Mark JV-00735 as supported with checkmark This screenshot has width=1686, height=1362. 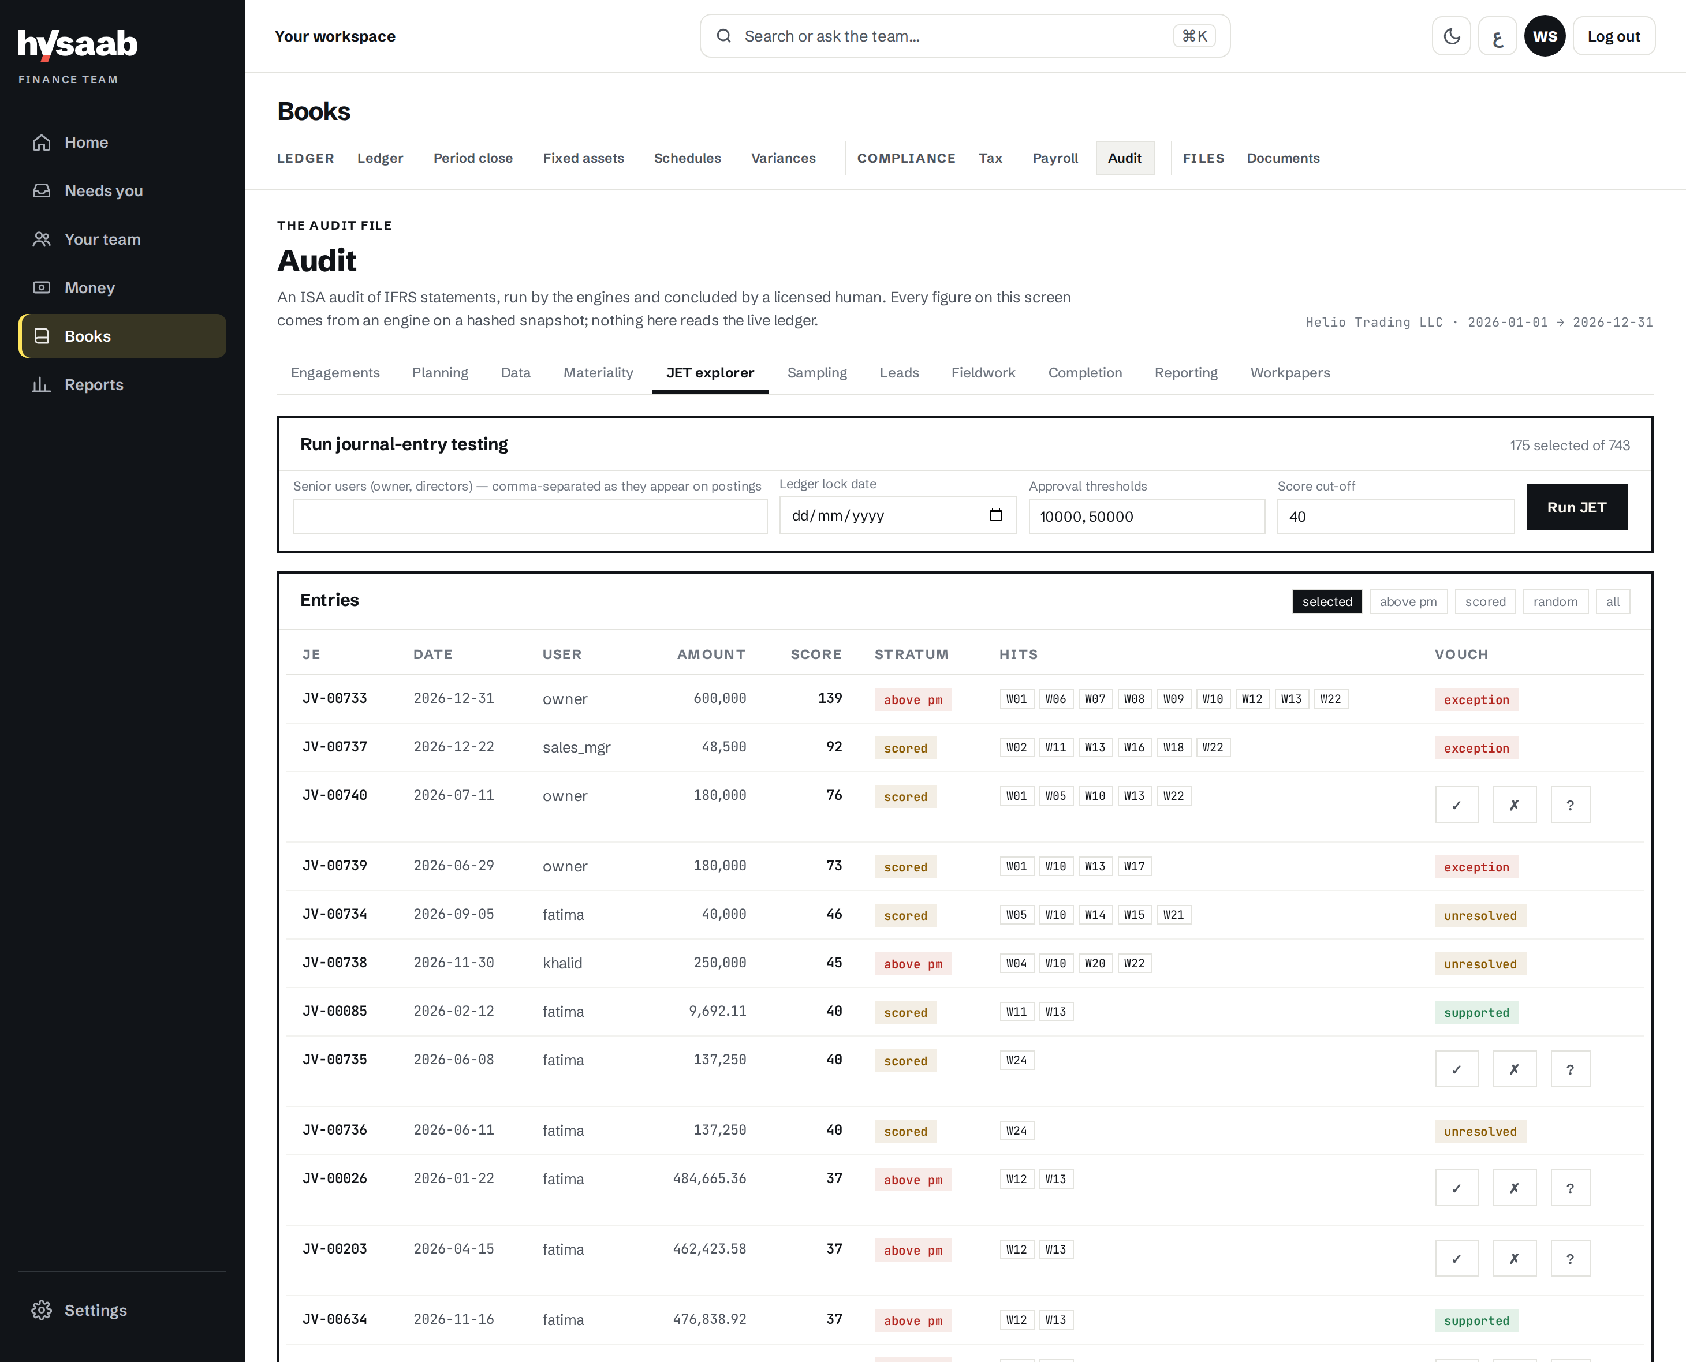click(1457, 1069)
